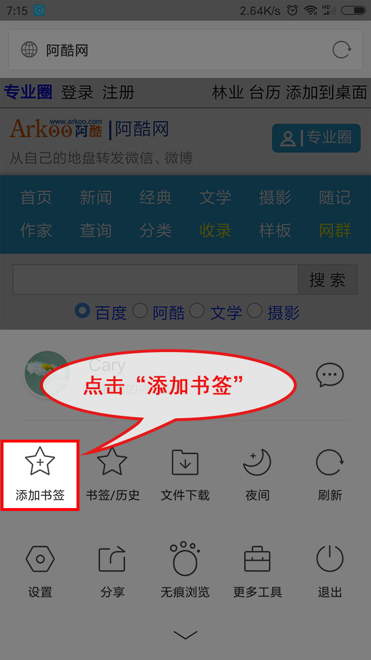Image resolution: width=371 pixels, height=660 pixels.
Task: Open 设置 settings hexagon icon
Action: [x=40, y=559]
